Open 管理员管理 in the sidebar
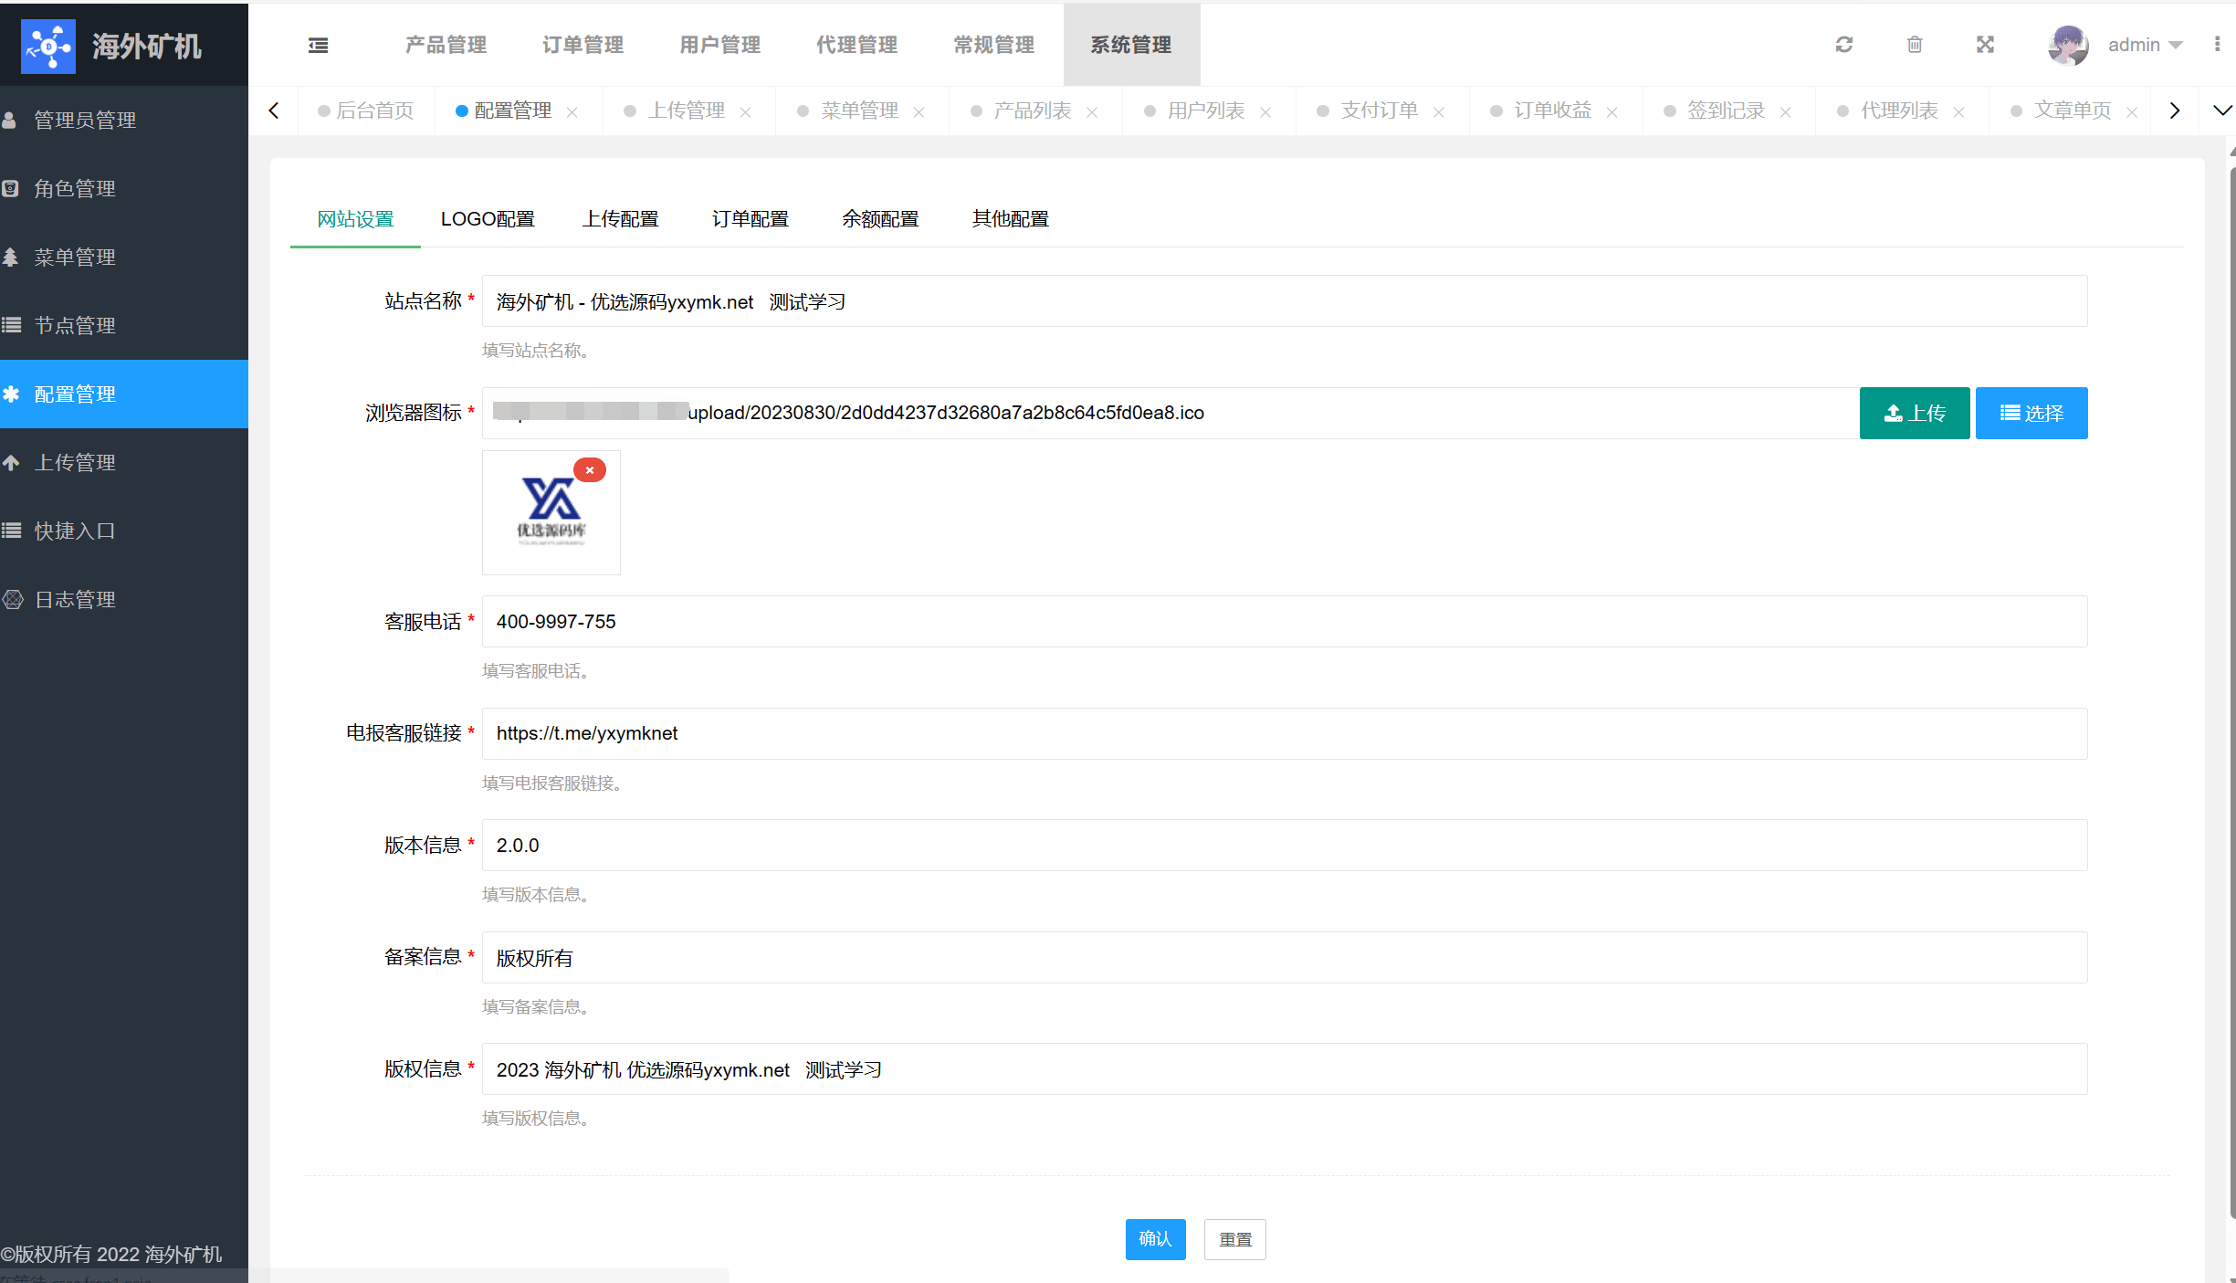Viewport: 2236px width, 1283px height. click(124, 120)
